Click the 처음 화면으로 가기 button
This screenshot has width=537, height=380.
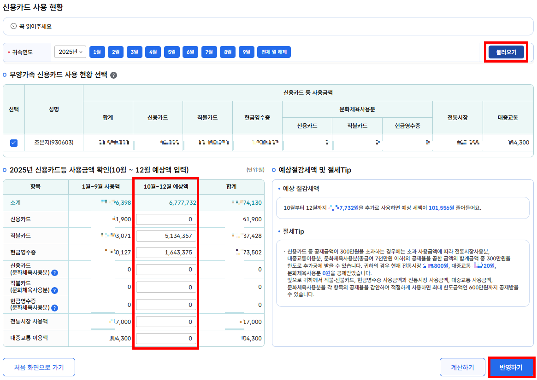tap(39, 367)
